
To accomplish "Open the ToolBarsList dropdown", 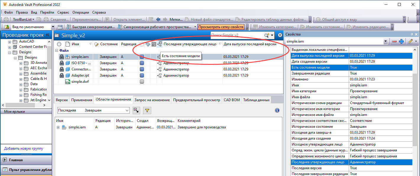I will click(24, 20).
